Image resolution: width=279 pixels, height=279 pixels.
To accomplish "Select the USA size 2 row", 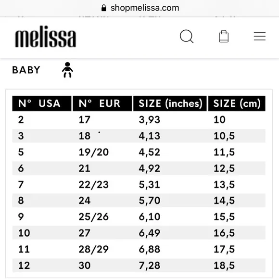I will click(x=139, y=120).
